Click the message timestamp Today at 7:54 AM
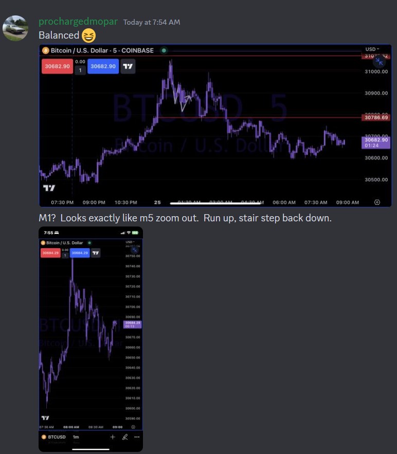 coord(152,22)
